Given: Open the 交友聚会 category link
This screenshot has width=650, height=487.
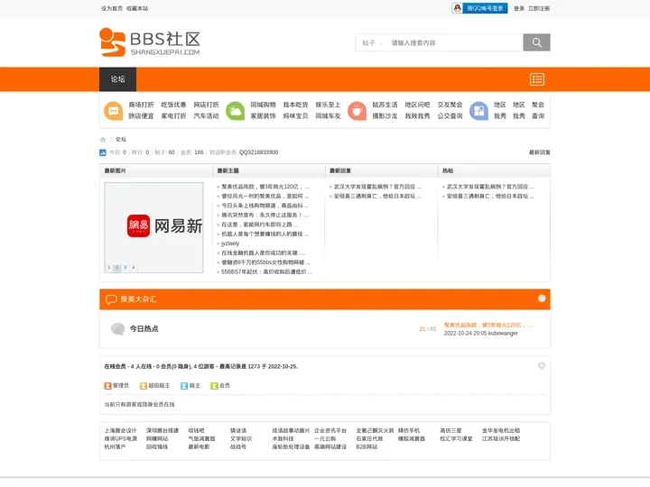Looking at the screenshot, I should pos(450,105).
